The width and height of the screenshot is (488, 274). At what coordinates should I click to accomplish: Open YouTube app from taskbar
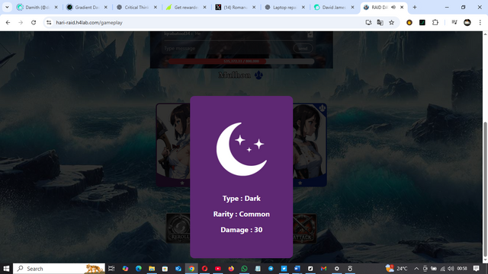pyautogui.click(x=218, y=269)
